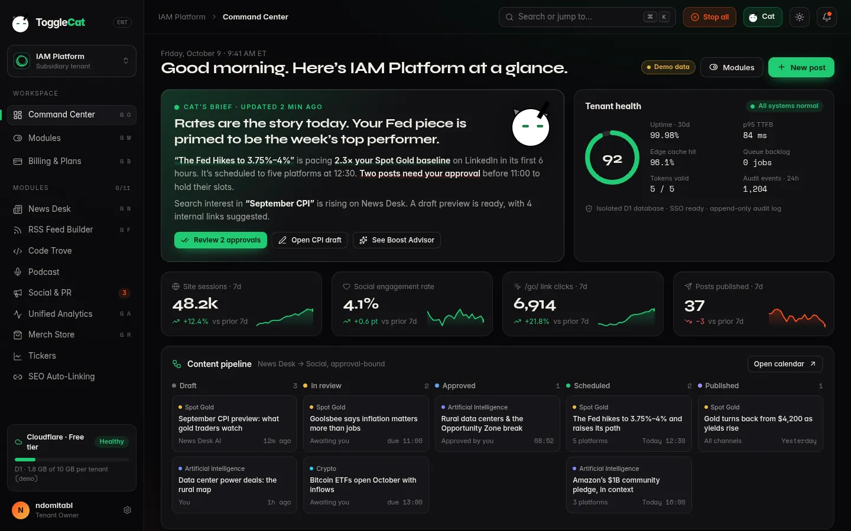The width and height of the screenshot is (851, 531).
Task: Click IAM Platform breadcrumb link
Action: 182,17
